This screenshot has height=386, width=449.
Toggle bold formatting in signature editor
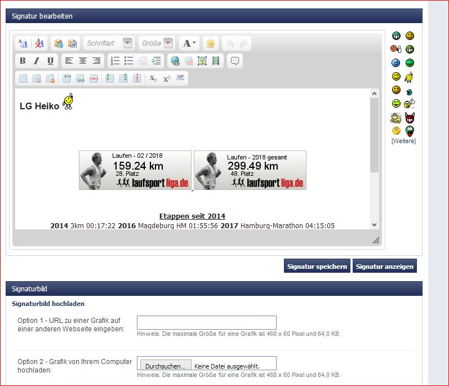point(23,61)
